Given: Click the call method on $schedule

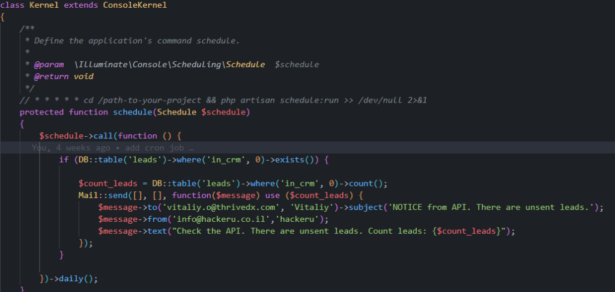Looking at the screenshot, I should (x=103, y=136).
